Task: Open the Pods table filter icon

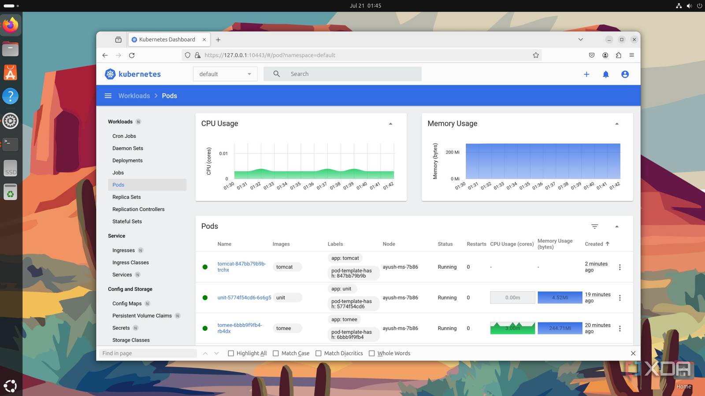Action: coord(594,226)
